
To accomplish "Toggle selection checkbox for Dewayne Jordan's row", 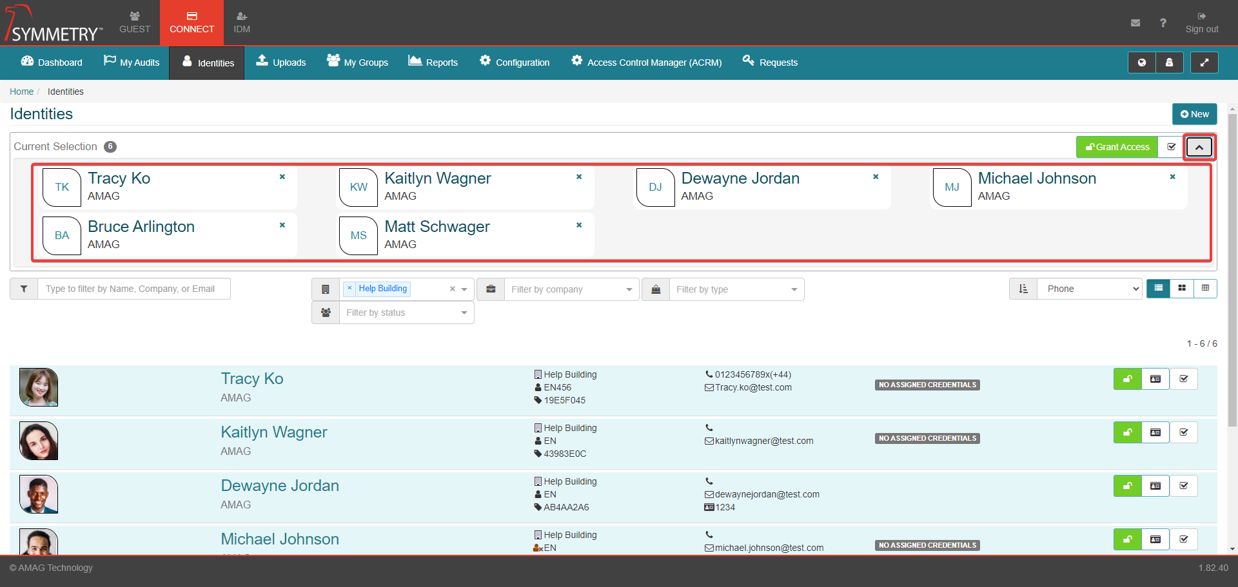I will click(x=1184, y=486).
